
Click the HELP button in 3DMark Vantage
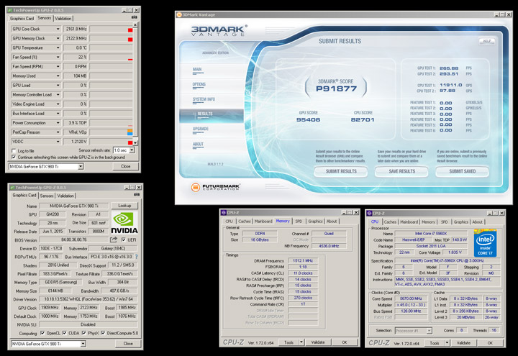(x=487, y=41)
